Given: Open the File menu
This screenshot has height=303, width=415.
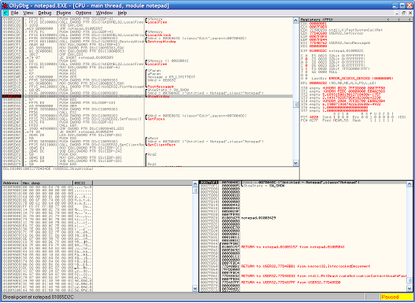Looking at the screenshot, I should [14, 13].
